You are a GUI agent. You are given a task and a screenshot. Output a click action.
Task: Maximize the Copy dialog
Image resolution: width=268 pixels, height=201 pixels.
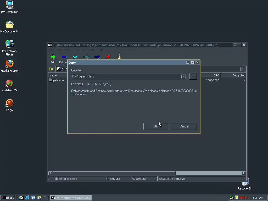point(192,63)
